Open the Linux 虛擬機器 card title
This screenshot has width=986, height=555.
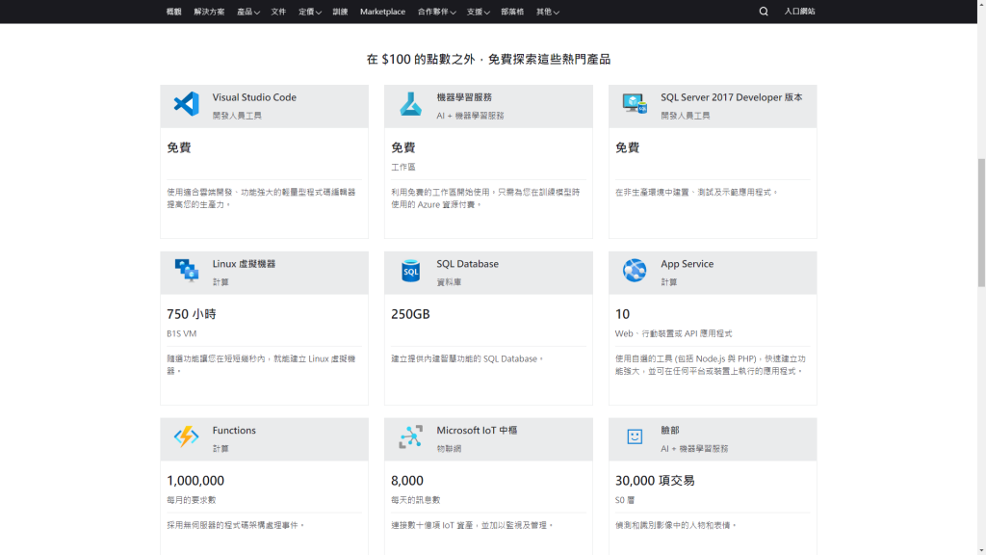(x=244, y=264)
